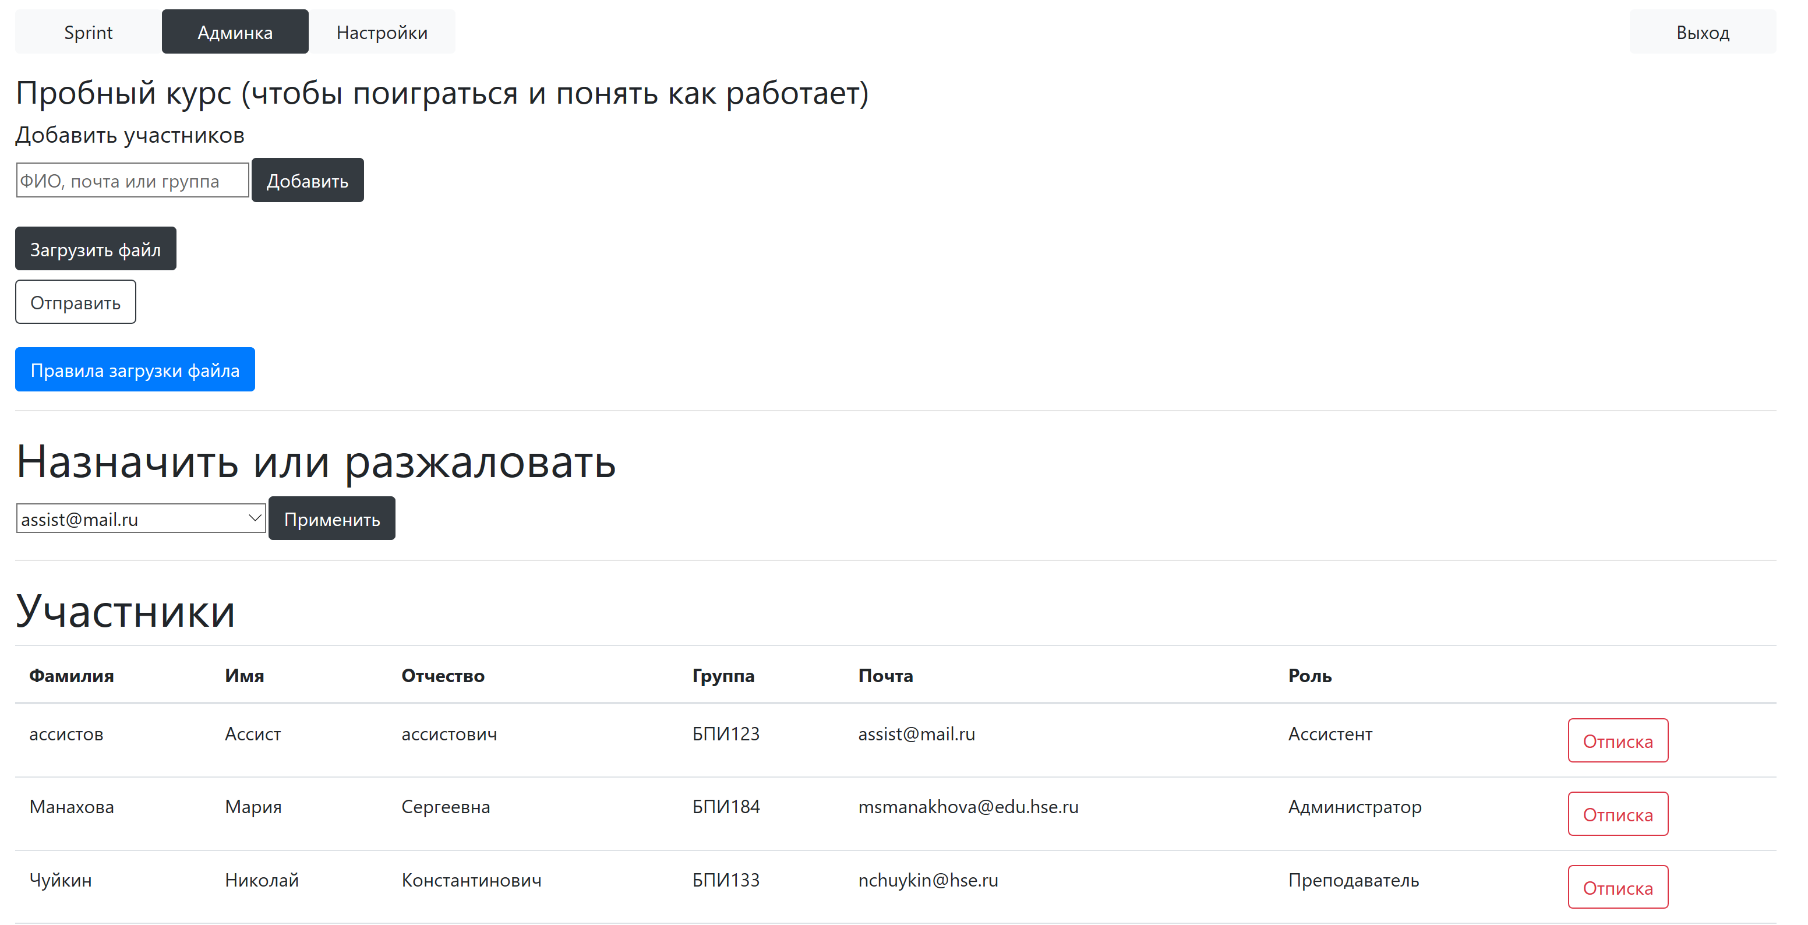
Task: Click the Ассистент role cell
Action: click(1330, 734)
